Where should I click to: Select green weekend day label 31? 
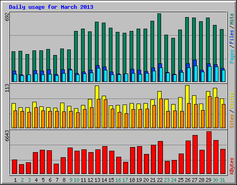point(222,180)
